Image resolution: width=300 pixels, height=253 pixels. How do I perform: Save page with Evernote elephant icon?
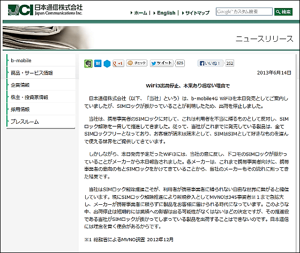88,64
